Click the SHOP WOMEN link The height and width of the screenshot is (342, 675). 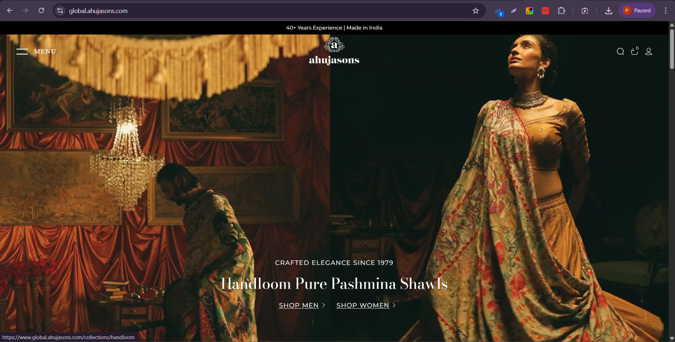[x=362, y=305]
